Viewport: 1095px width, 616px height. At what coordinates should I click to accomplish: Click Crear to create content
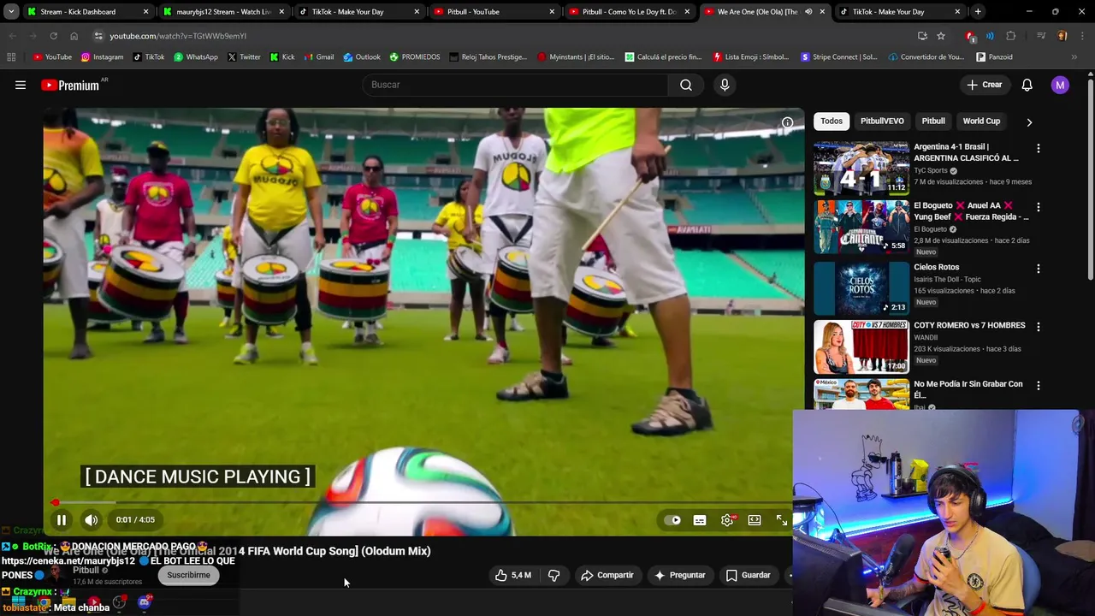[x=984, y=85]
